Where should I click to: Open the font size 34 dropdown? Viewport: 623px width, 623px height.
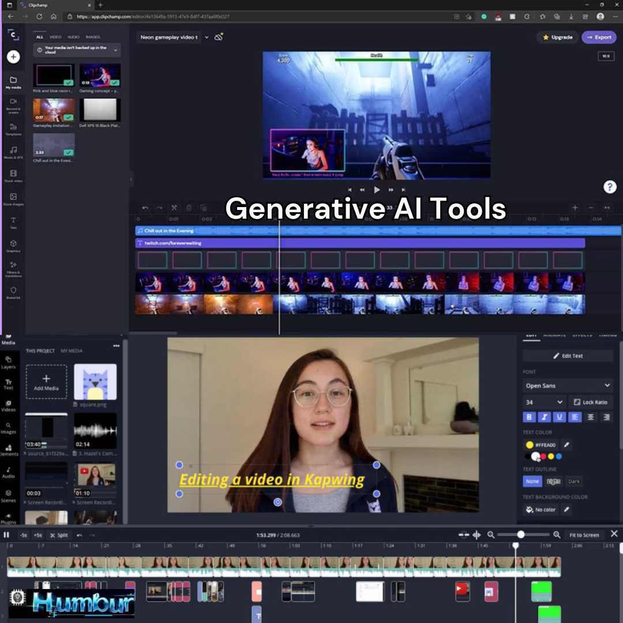click(x=544, y=402)
